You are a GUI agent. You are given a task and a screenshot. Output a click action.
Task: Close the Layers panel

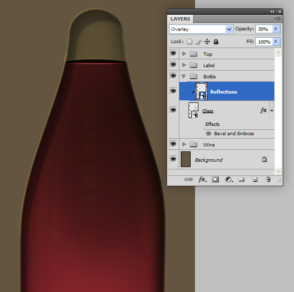[280, 11]
